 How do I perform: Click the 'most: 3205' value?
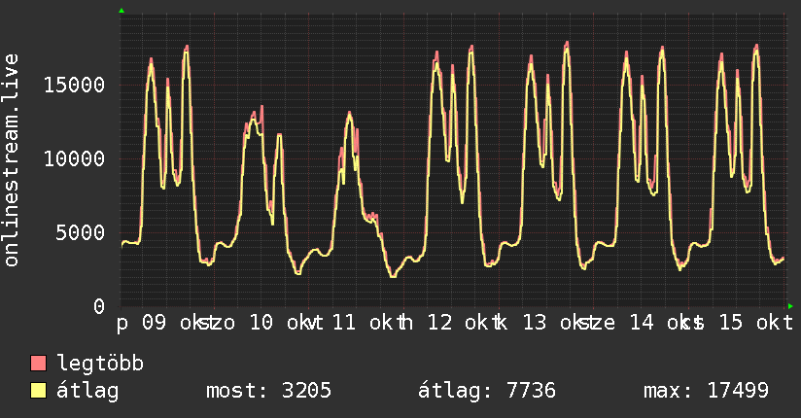click(x=268, y=391)
